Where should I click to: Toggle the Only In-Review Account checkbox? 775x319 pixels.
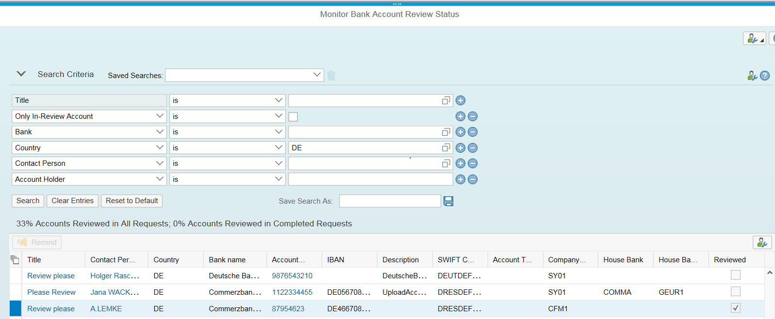(293, 117)
